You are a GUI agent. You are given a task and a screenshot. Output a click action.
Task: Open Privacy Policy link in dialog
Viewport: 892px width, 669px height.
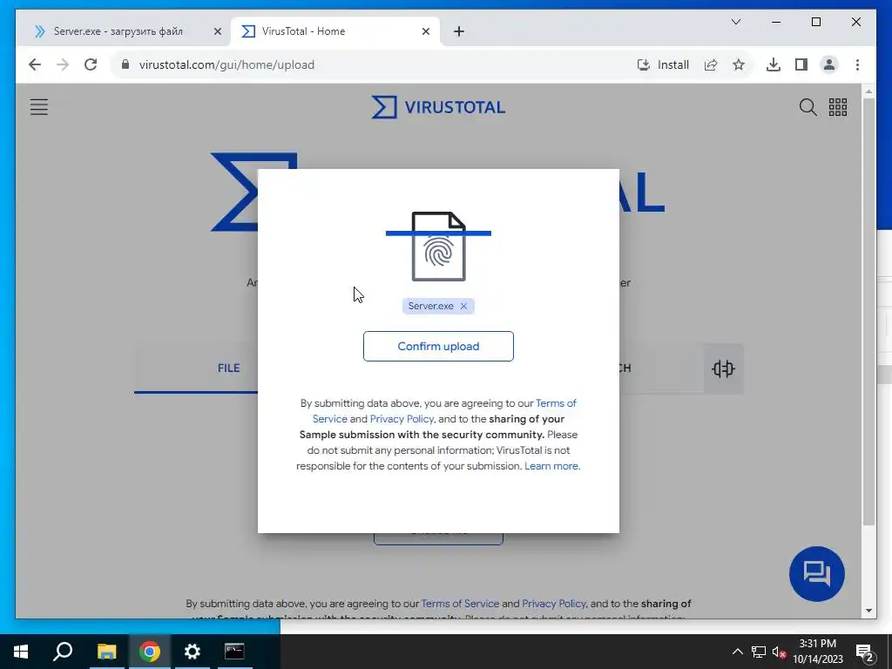tap(402, 419)
